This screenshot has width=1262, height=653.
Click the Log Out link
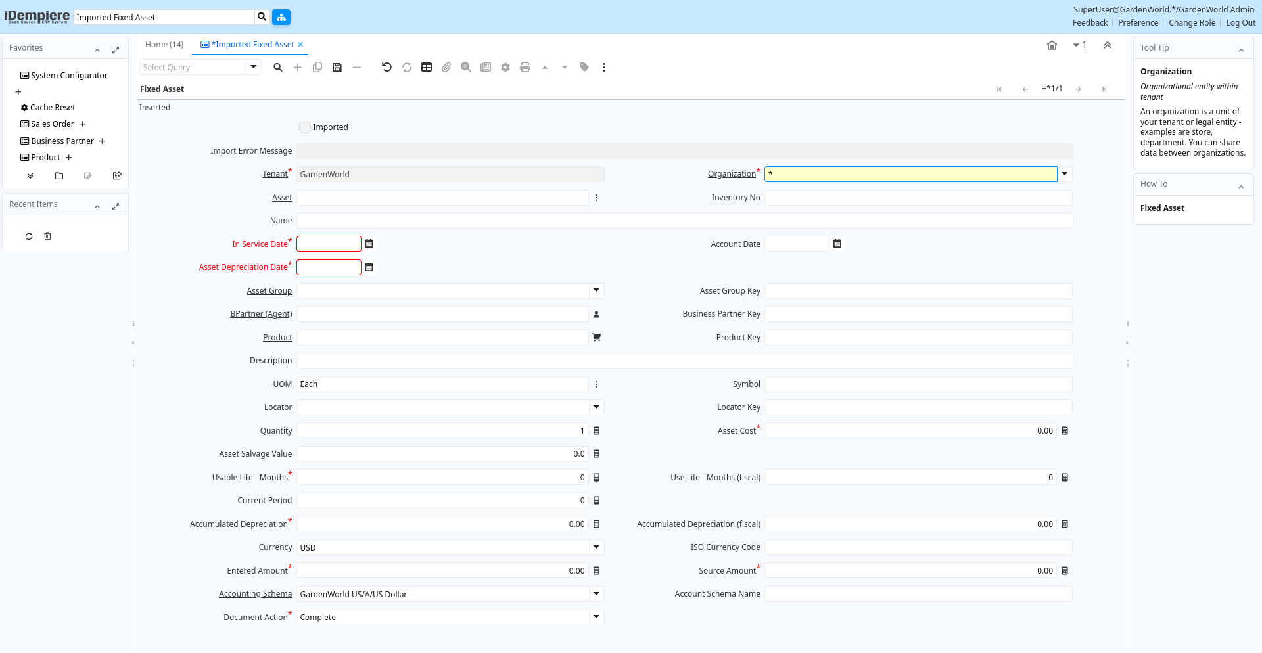[x=1240, y=23]
